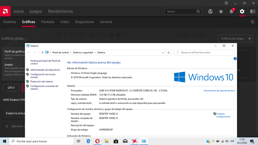Switch to Dispositivos settings subtab
258x145 pixels.
coord(84,22)
